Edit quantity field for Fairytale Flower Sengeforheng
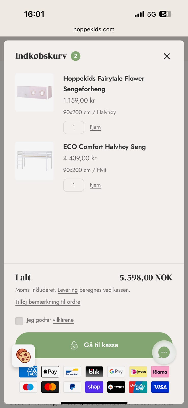 74,127
